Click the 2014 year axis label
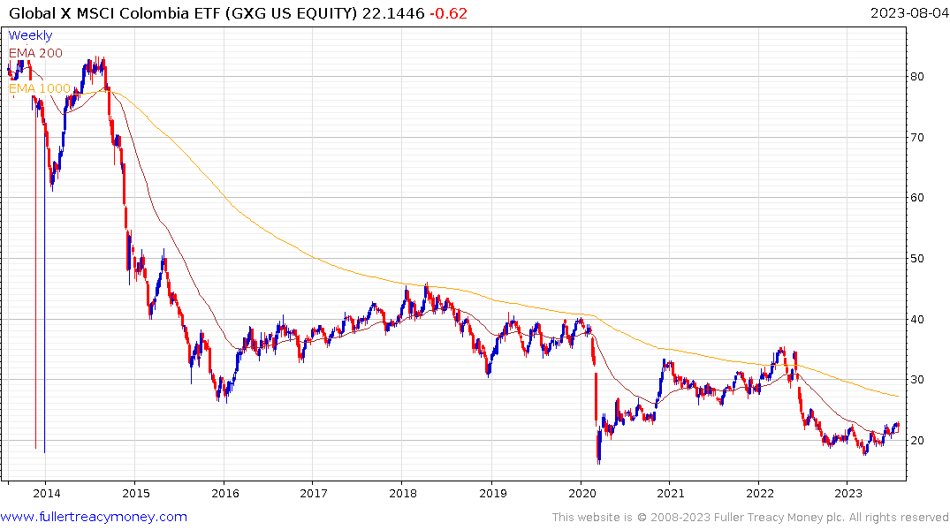Image resolution: width=950 pixels, height=530 pixels. click(47, 493)
